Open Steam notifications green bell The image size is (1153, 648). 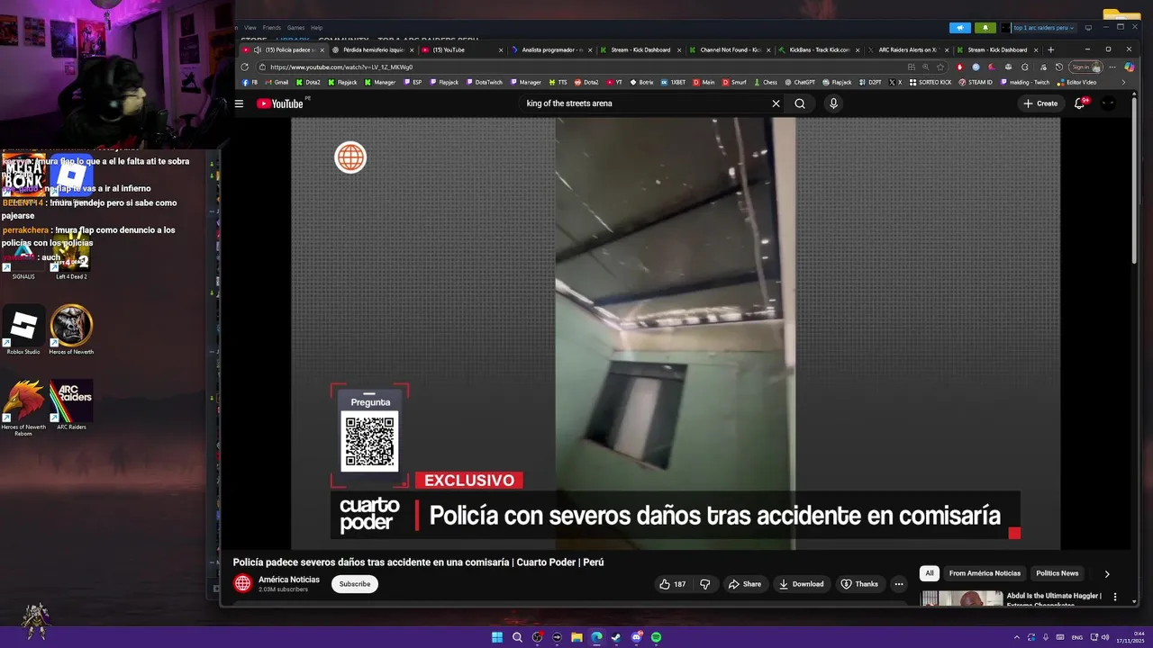coord(987,28)
